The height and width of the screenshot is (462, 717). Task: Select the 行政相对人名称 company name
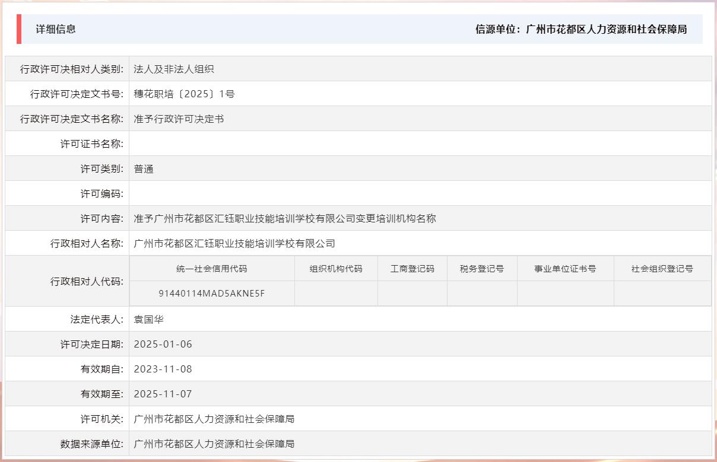pyautogui.click(x=235, y=243)
